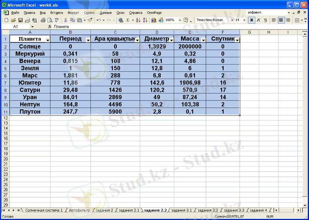Click the Save icon in the toolbar

[x=21, y=20]
